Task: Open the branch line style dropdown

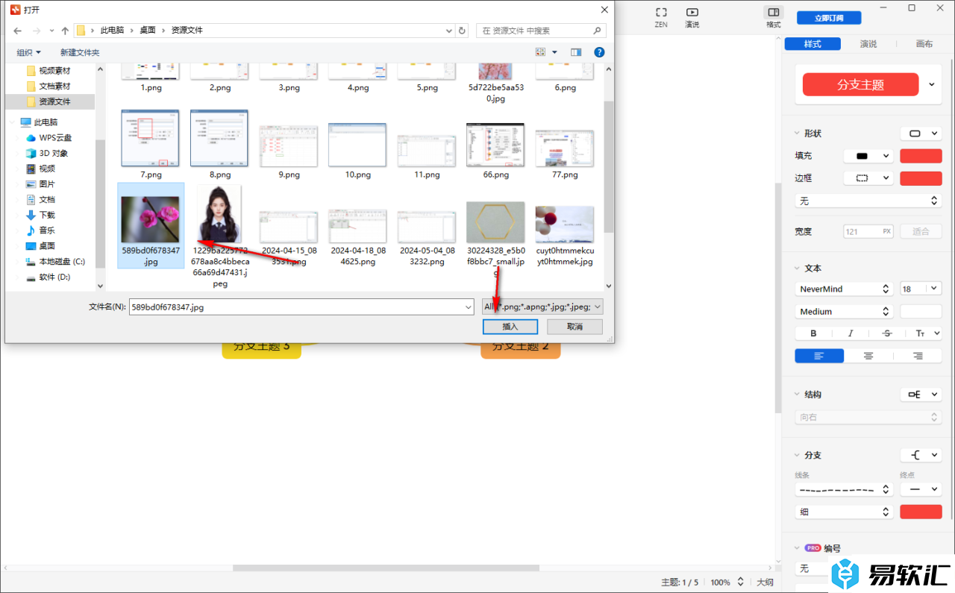Action: [844, 489]
